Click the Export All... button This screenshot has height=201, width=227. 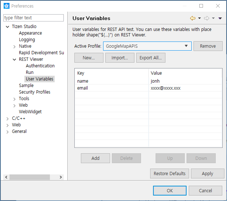pos(151,58)
